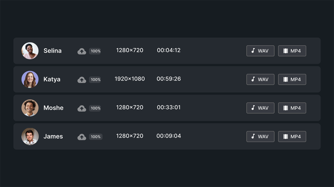
Task: Click Moshe's 00:33:01 duration text
Action: [x=169, y=107]
